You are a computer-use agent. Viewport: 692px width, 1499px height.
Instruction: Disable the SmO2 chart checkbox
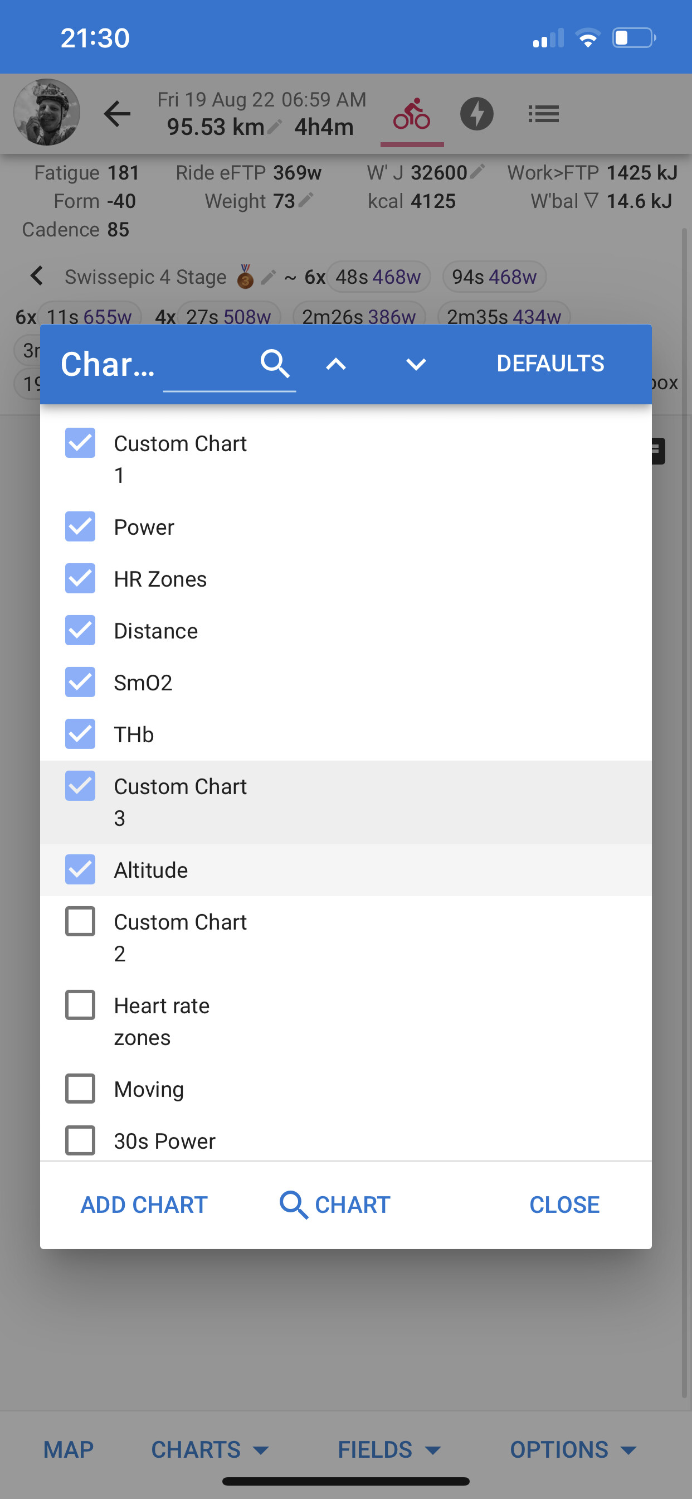click(x=80, y=682)
